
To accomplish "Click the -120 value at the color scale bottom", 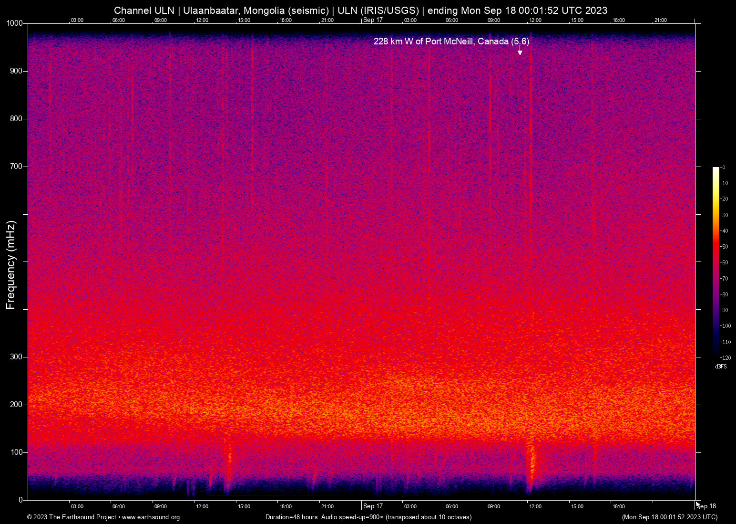I will (x=725, y=357).
